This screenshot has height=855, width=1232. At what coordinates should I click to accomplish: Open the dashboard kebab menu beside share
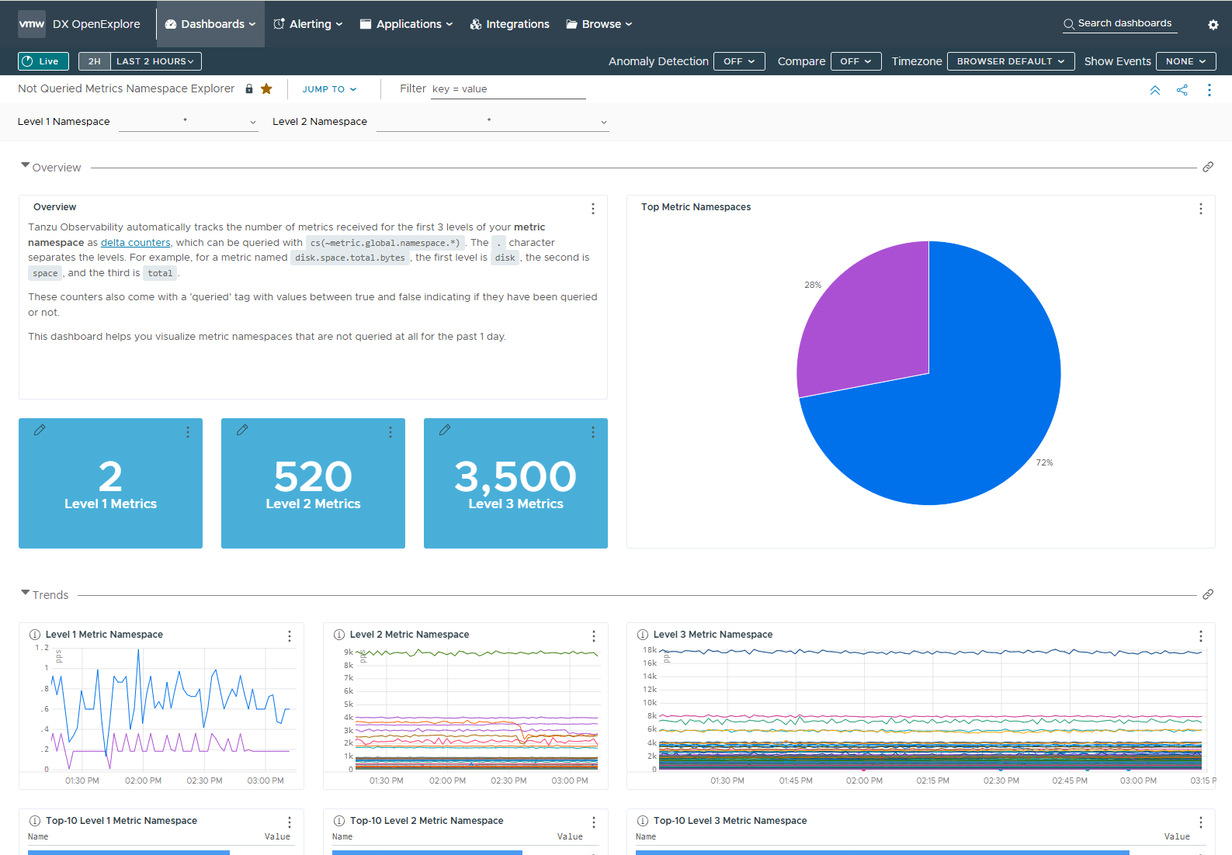point(1209,90)
